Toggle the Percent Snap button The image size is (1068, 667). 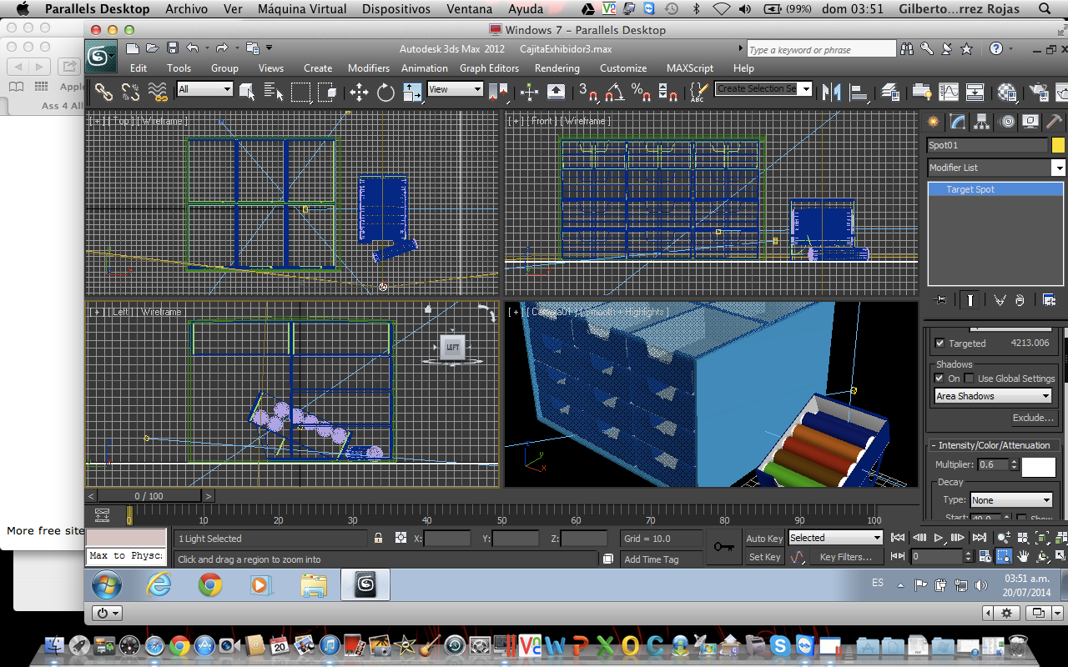[641, 92]
